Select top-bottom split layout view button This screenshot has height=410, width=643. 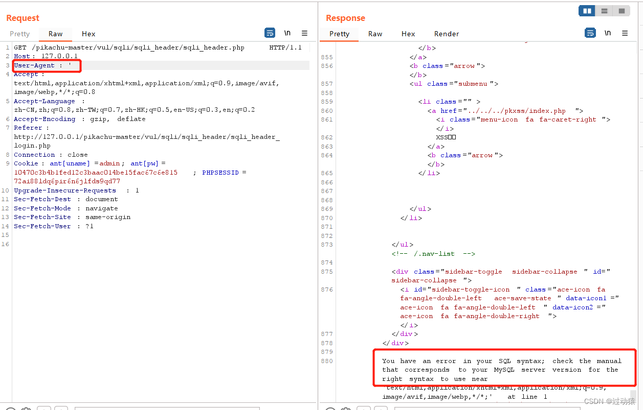coord(604,11)
